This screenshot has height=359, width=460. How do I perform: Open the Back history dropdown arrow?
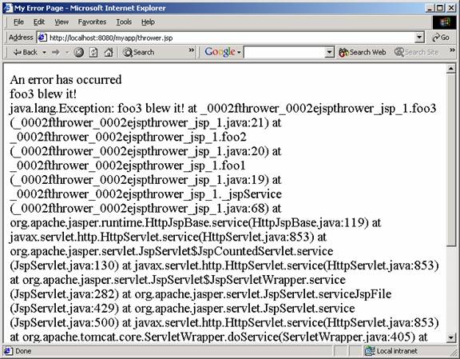click(x=44, y=53)
